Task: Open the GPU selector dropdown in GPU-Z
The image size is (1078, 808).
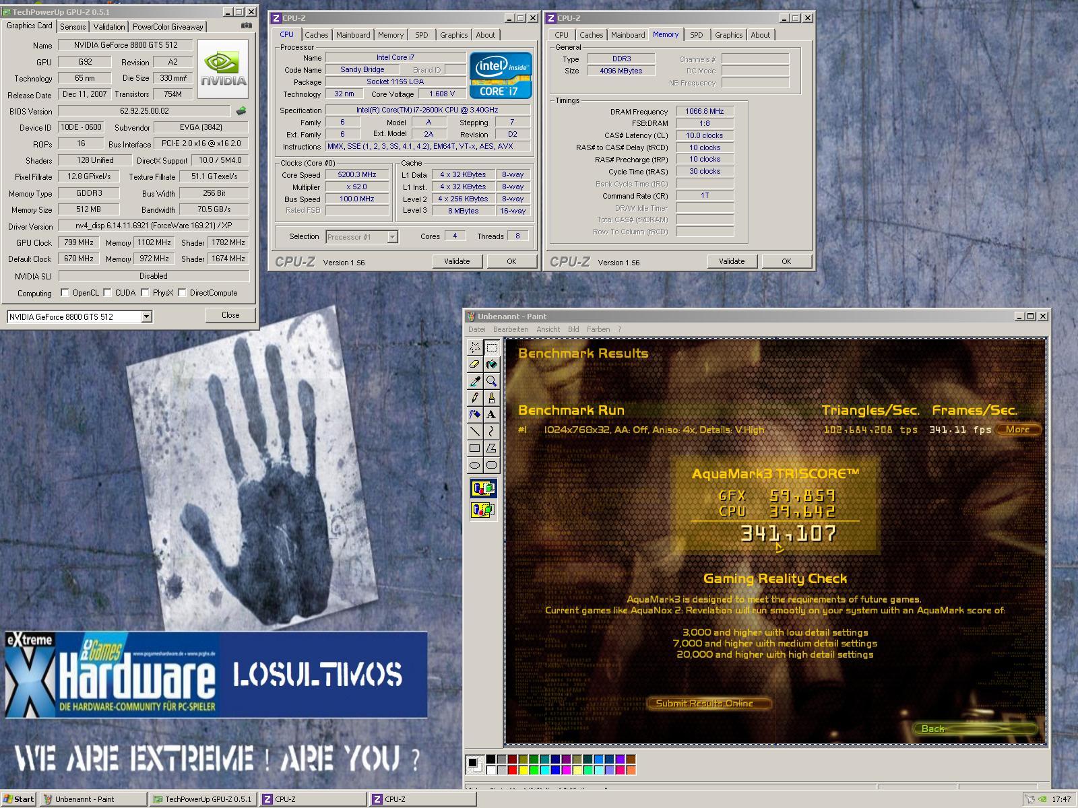Action: 146,316
